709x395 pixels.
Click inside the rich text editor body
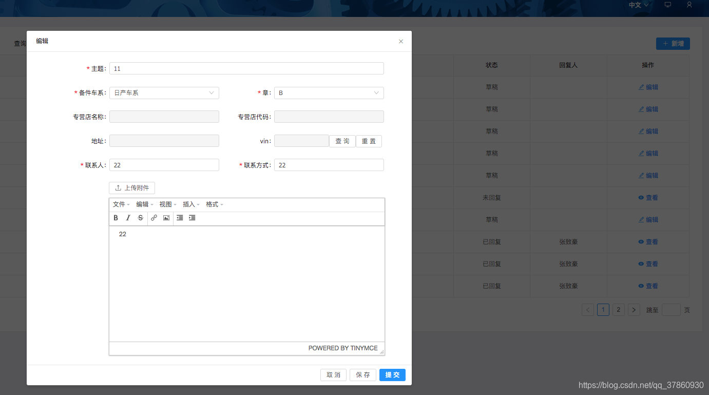pos(247,284)
